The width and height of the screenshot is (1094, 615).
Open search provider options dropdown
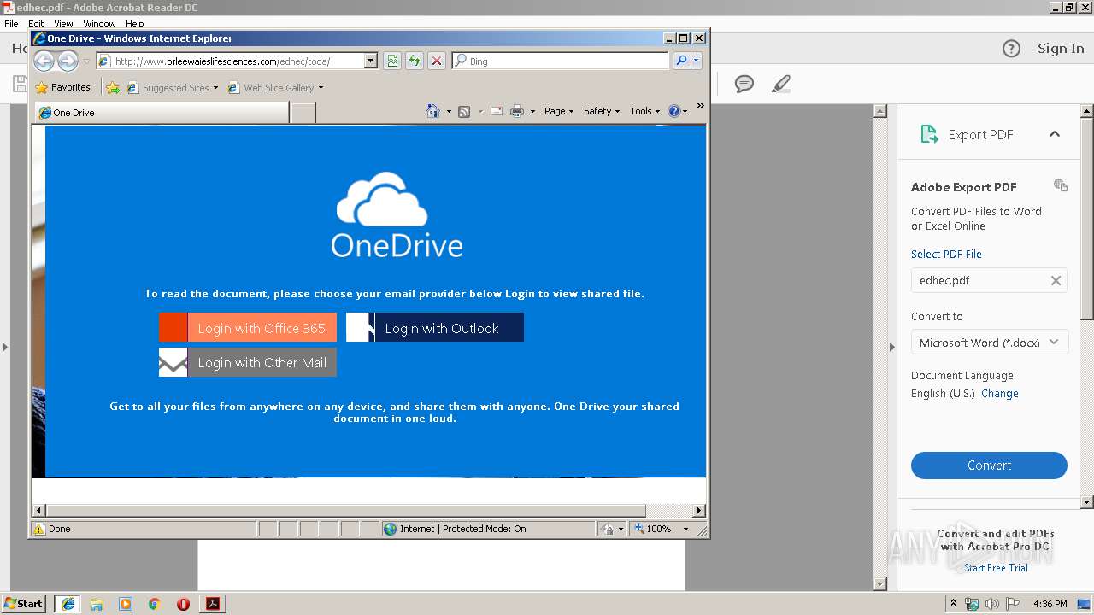[697, 61]
